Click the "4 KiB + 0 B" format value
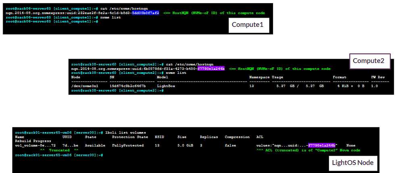396x173 pixels. [350, 86]
